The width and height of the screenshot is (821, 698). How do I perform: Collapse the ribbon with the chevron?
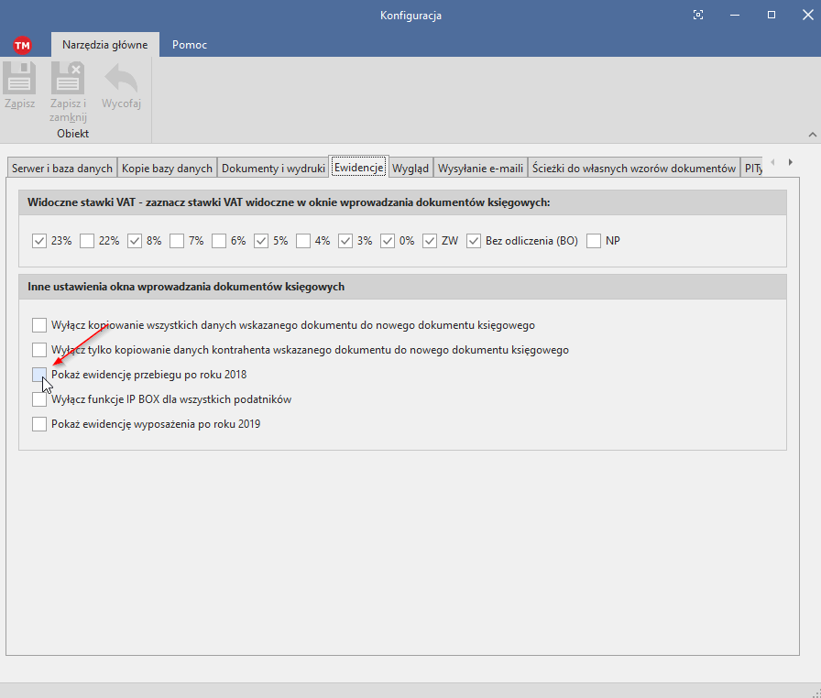811,135
